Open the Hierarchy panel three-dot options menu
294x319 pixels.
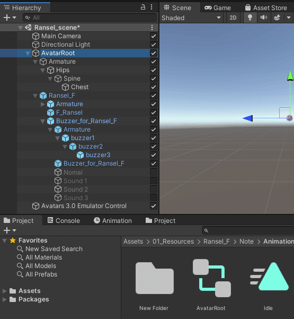(x=152, y=7)
